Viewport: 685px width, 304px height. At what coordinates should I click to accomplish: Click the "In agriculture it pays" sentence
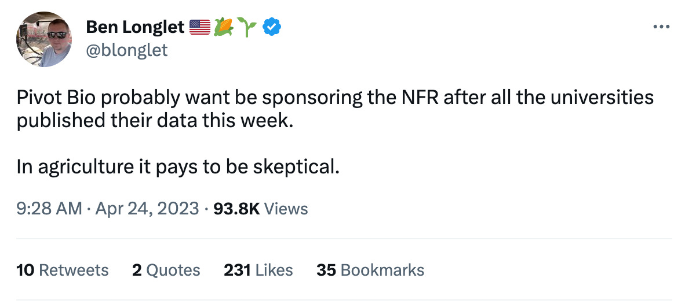coord(177,166)
